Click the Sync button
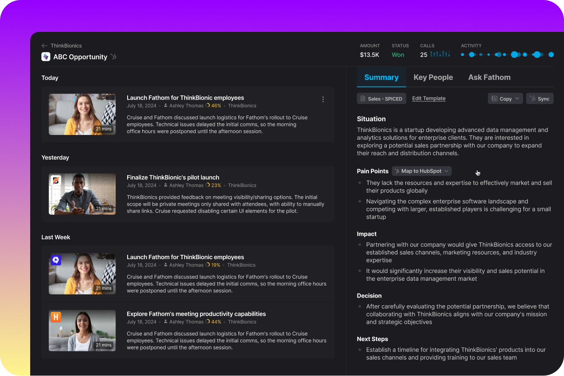Screen dimensions: 564x376 pyautogui.click(x=540, y=99)
